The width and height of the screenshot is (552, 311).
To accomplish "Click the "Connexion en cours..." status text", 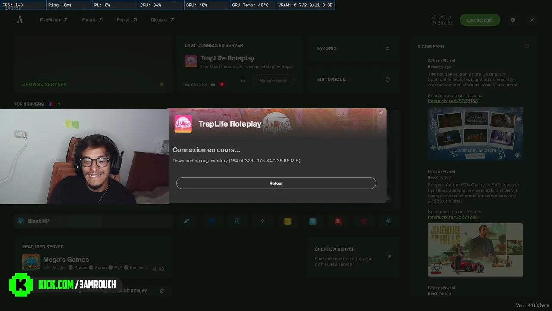I will pyautogui.click(x=207, y=150).
